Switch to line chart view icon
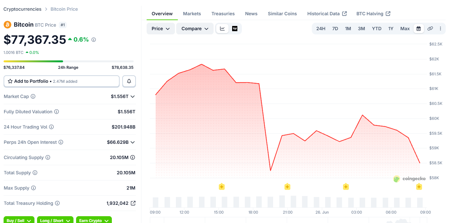 coord(222,29)
